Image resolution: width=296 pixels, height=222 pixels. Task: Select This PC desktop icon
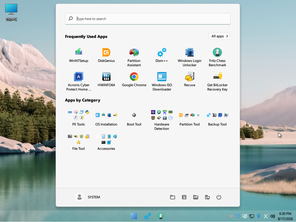[11, 12]
